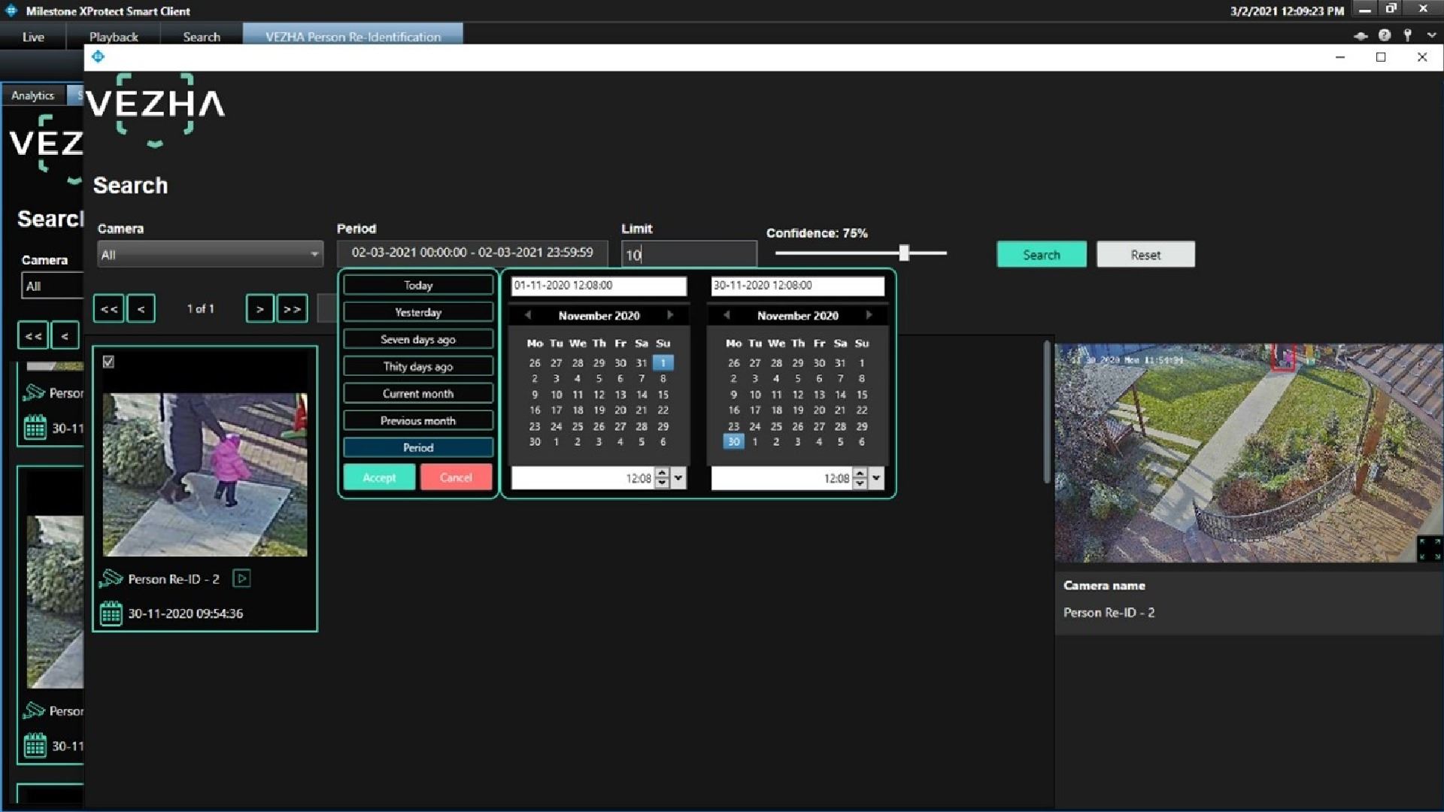
Task: Click the calendar icon next to 30-11-2020 09:54:36
Action: tap(111, 614)
